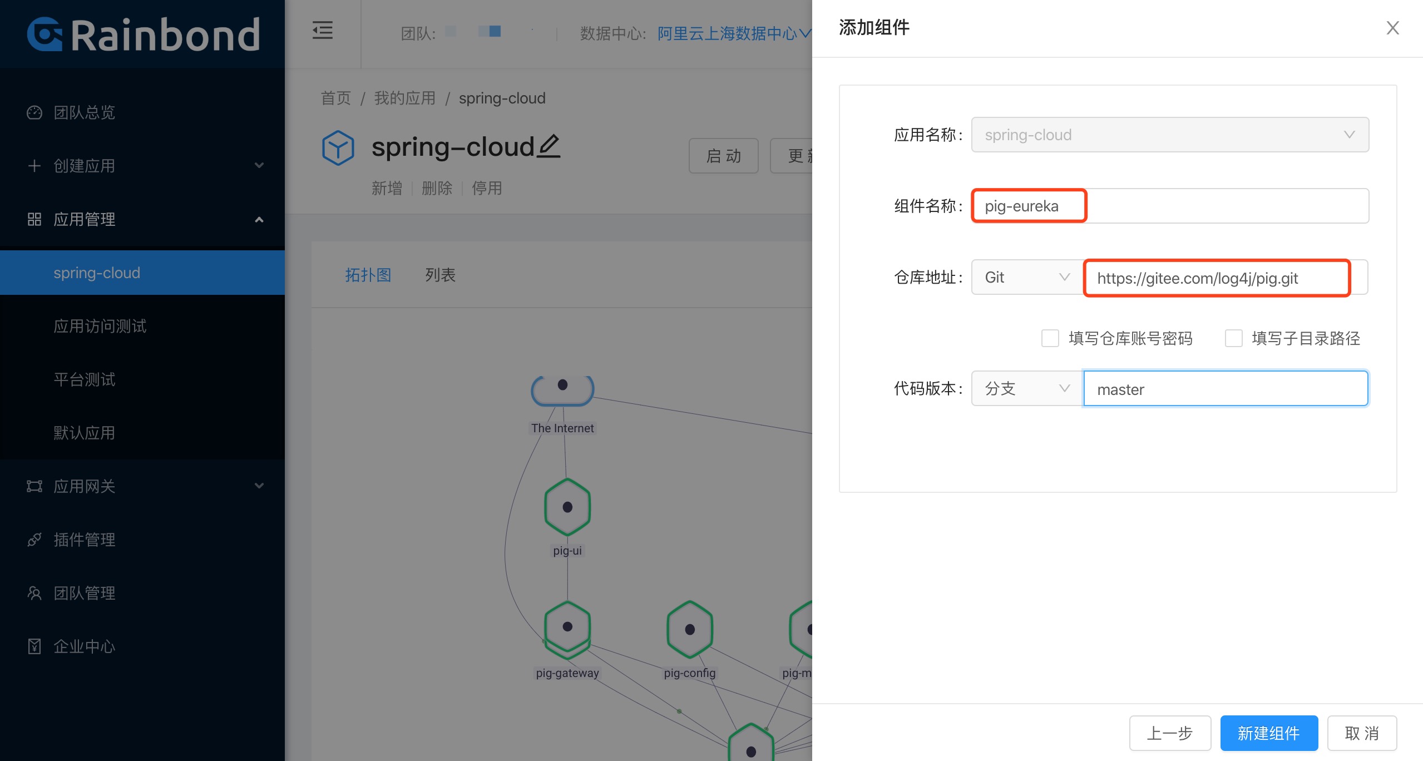Select 插件管理 in the sidebar
The image size is (1423, 761).
click(84, 539)
